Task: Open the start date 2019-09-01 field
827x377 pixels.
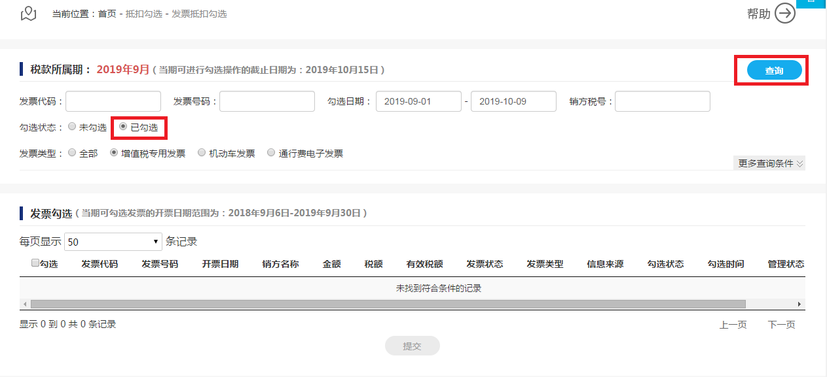Action: tap(418, 101)
